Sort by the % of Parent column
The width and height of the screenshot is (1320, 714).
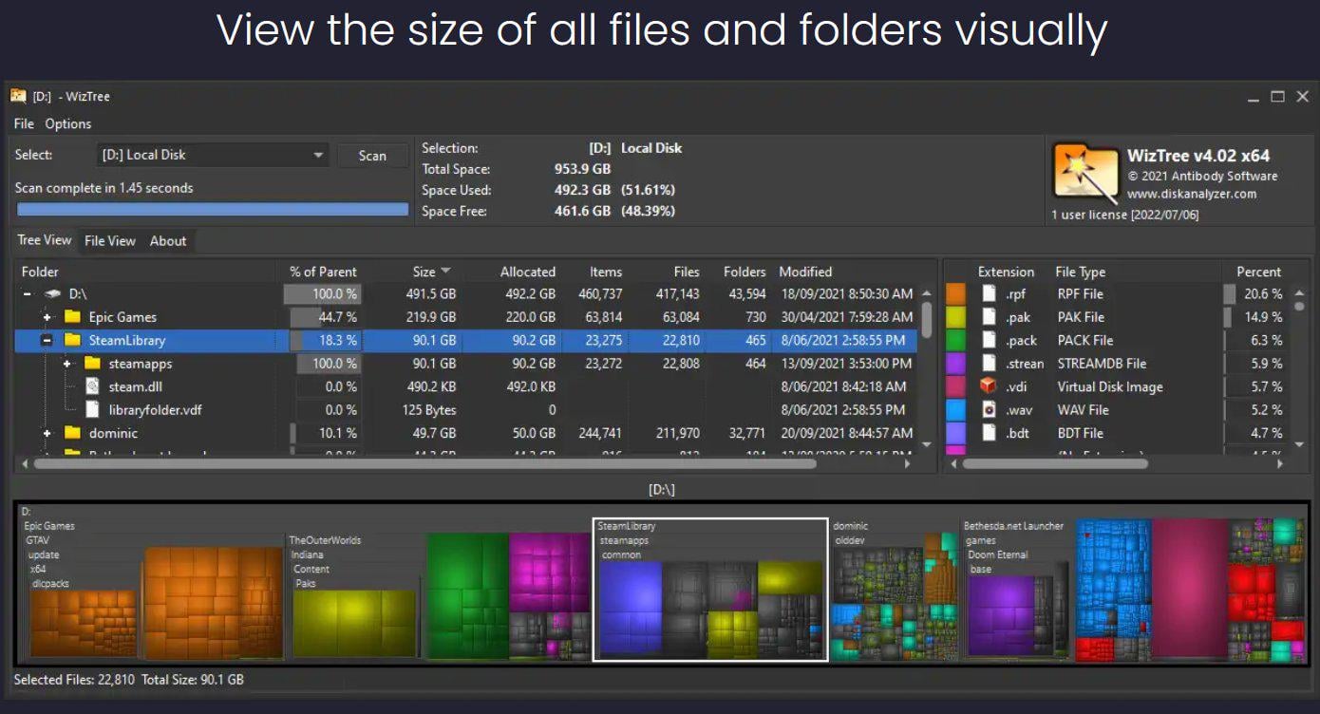(323, 272)
